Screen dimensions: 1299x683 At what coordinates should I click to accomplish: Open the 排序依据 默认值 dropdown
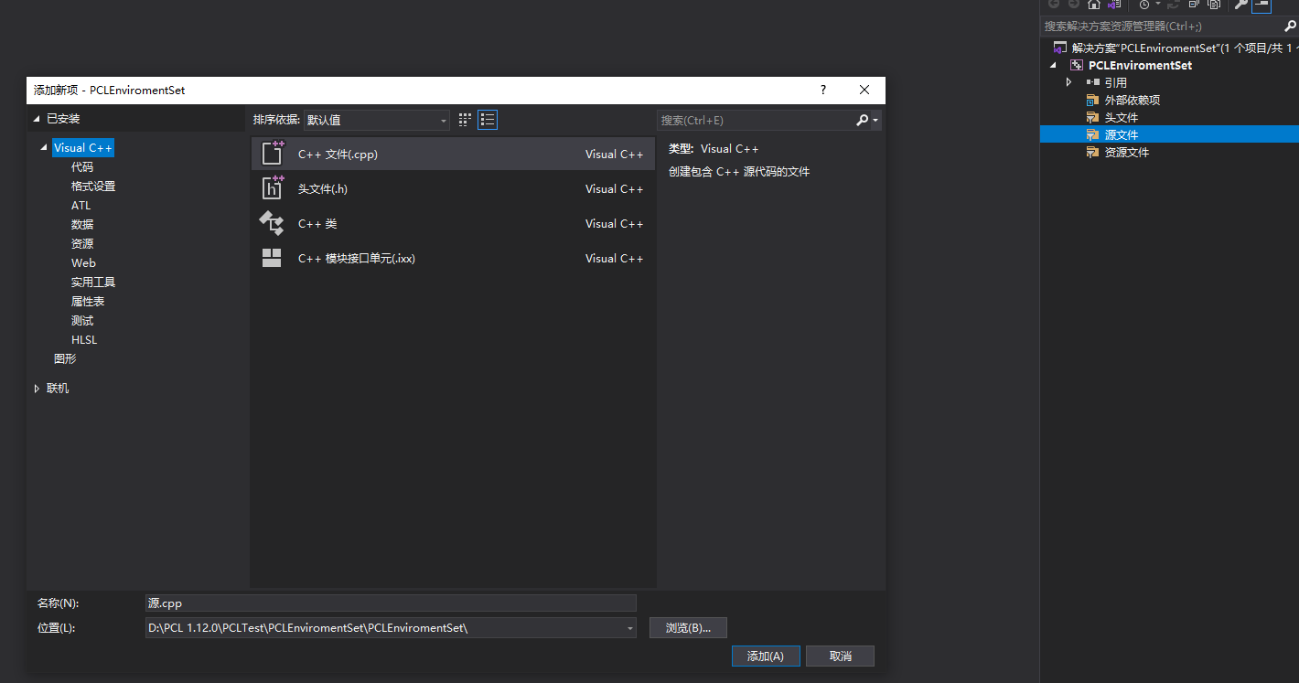[443, 120]
